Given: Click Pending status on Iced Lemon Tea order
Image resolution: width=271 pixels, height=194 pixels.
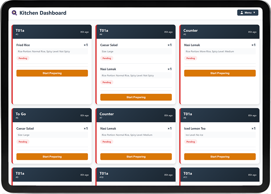Looking at the screenshot, I should click(x=191, y=142).
